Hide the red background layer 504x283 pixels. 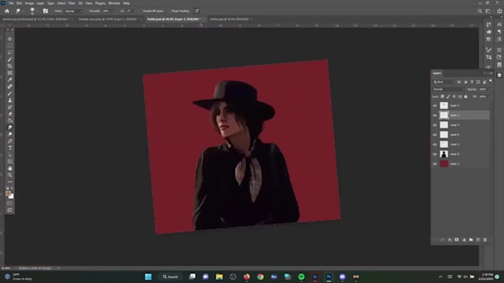click(435, 164)
